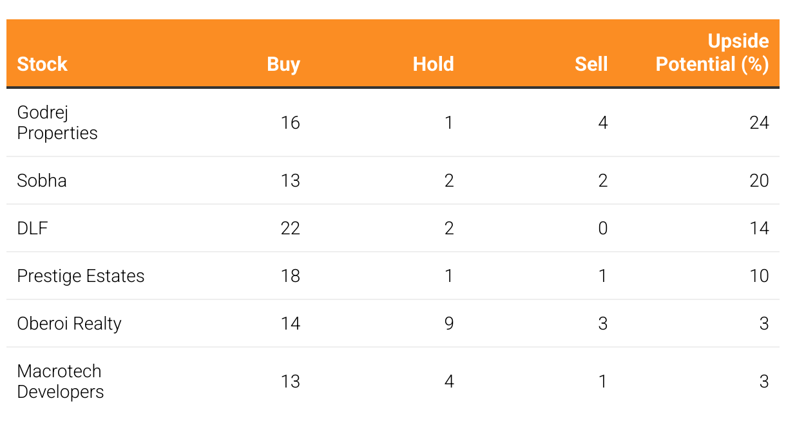Click the Stock column header
Viewport: 786px width, 421px height.
[x=42, y=64]
